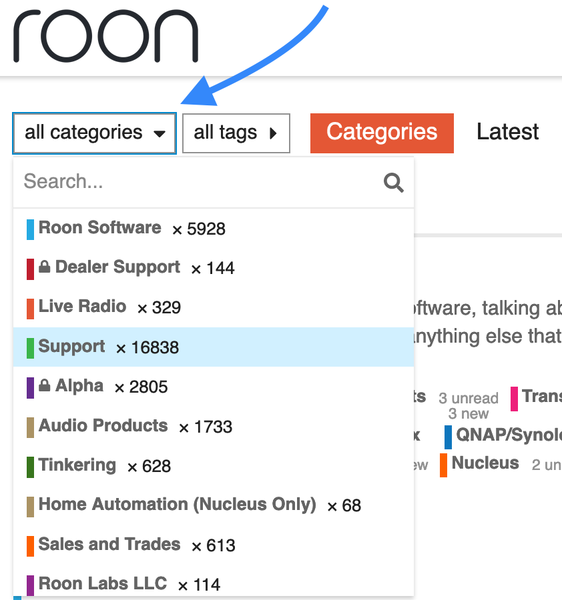Open the all categories dropdown
Screen dimensions: 562x600
[x=94, y=133]
